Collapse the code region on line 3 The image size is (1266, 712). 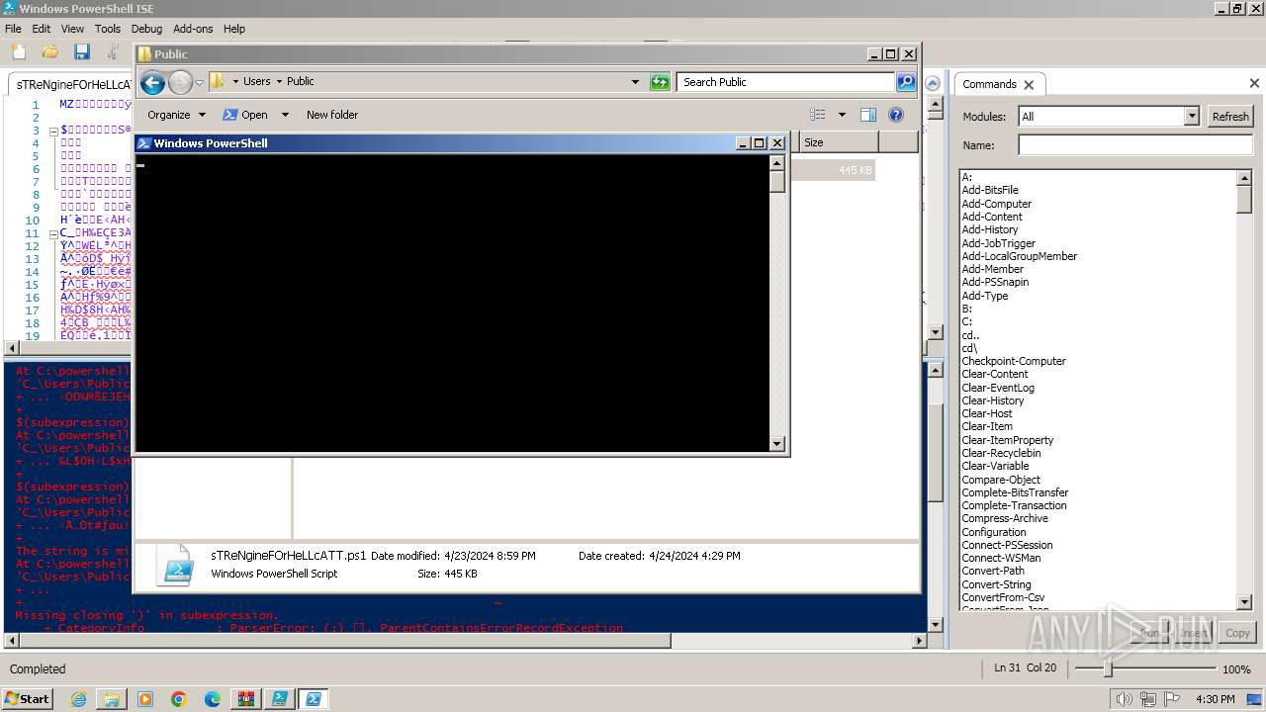(x=51, y=130)
